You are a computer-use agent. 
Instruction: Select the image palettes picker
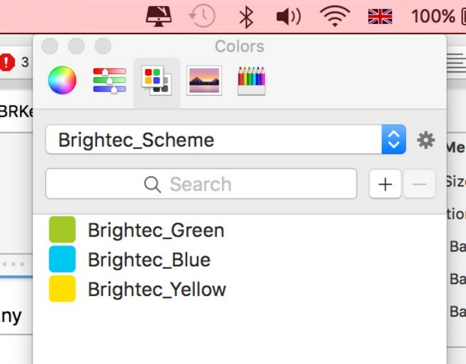point(204,80)
